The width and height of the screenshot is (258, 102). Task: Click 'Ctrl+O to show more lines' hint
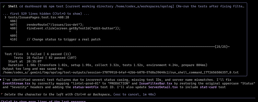coord(43,101)
